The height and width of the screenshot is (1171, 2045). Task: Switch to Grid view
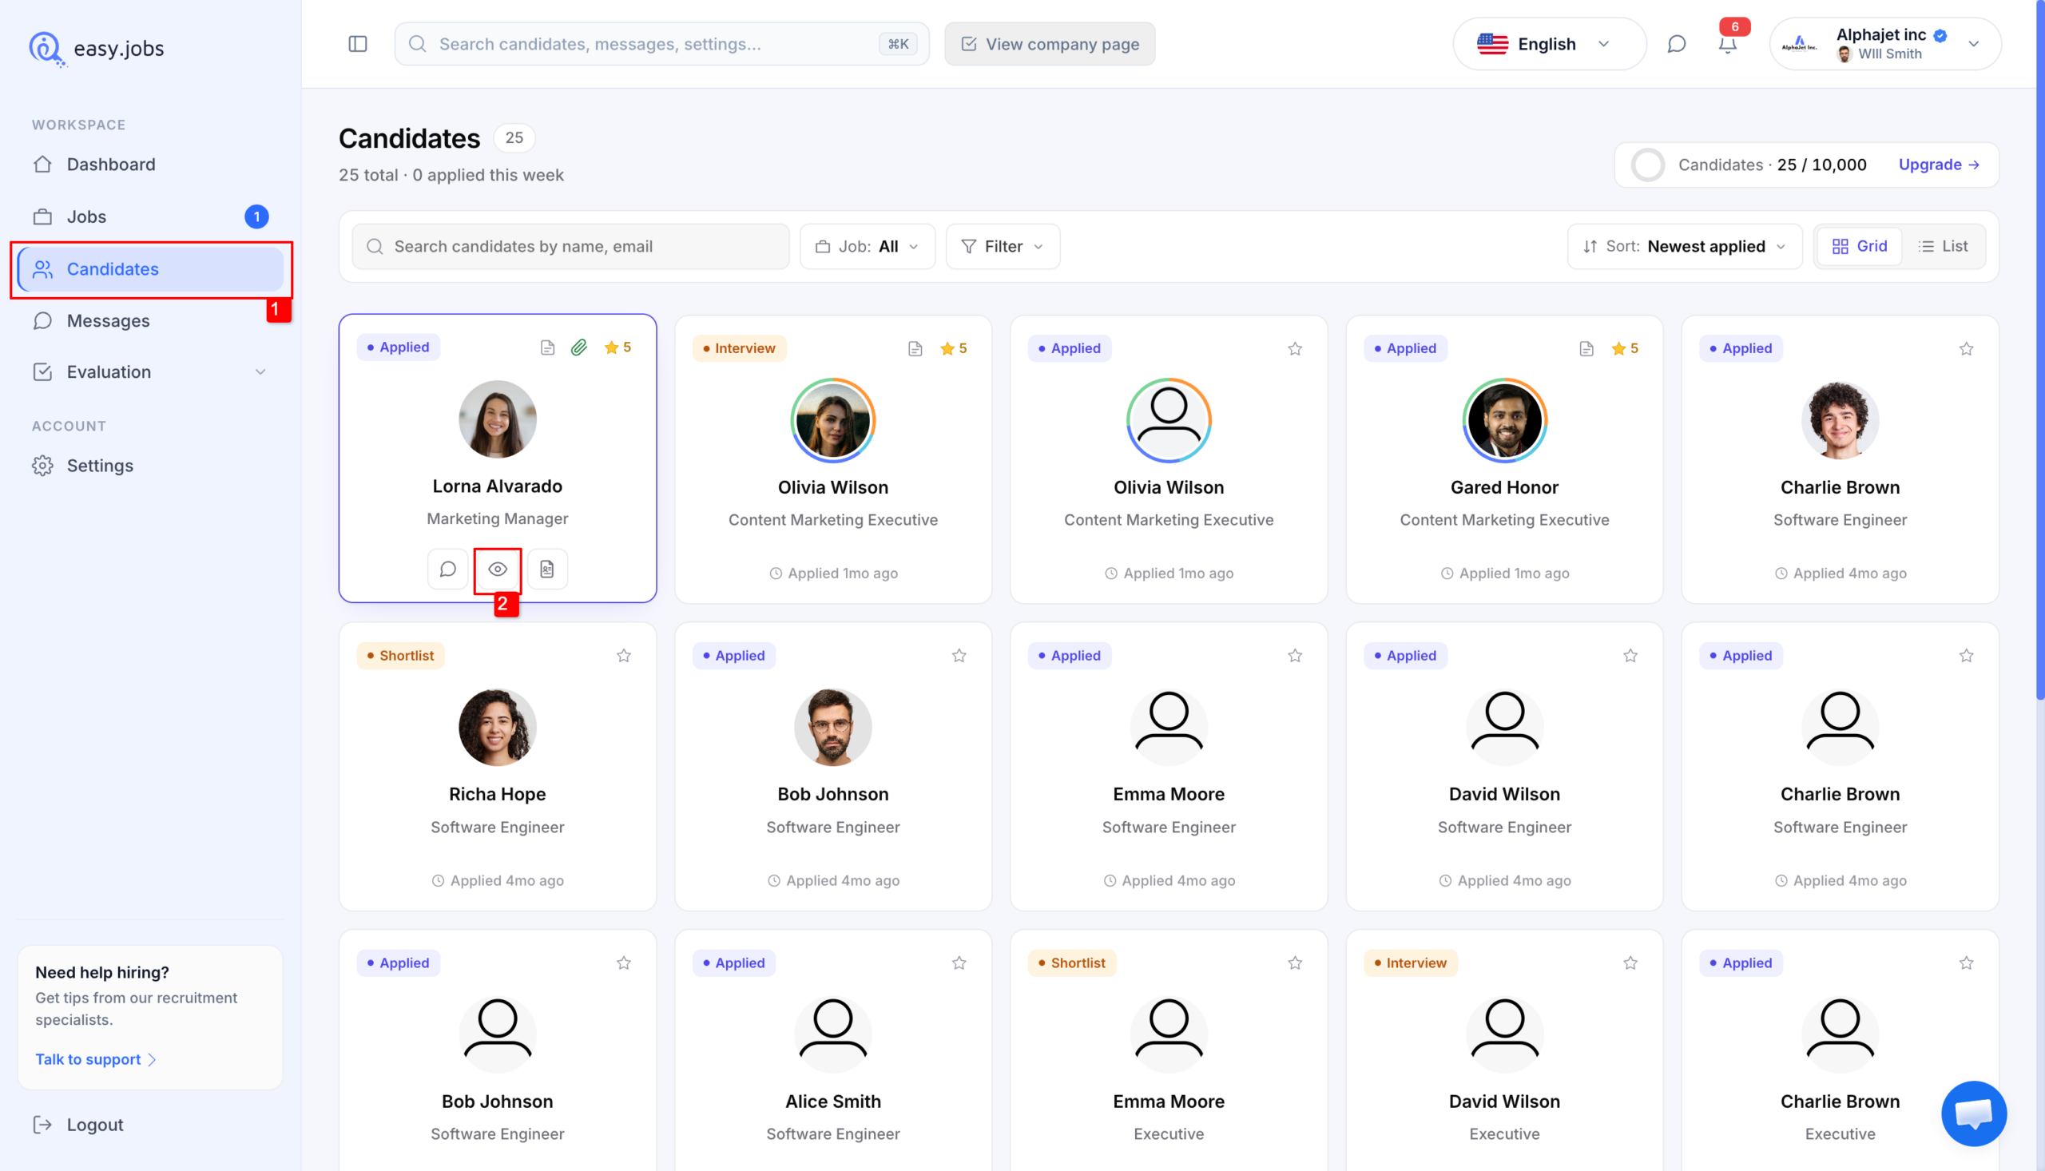pyautogui.click(x=1859, y=246)
